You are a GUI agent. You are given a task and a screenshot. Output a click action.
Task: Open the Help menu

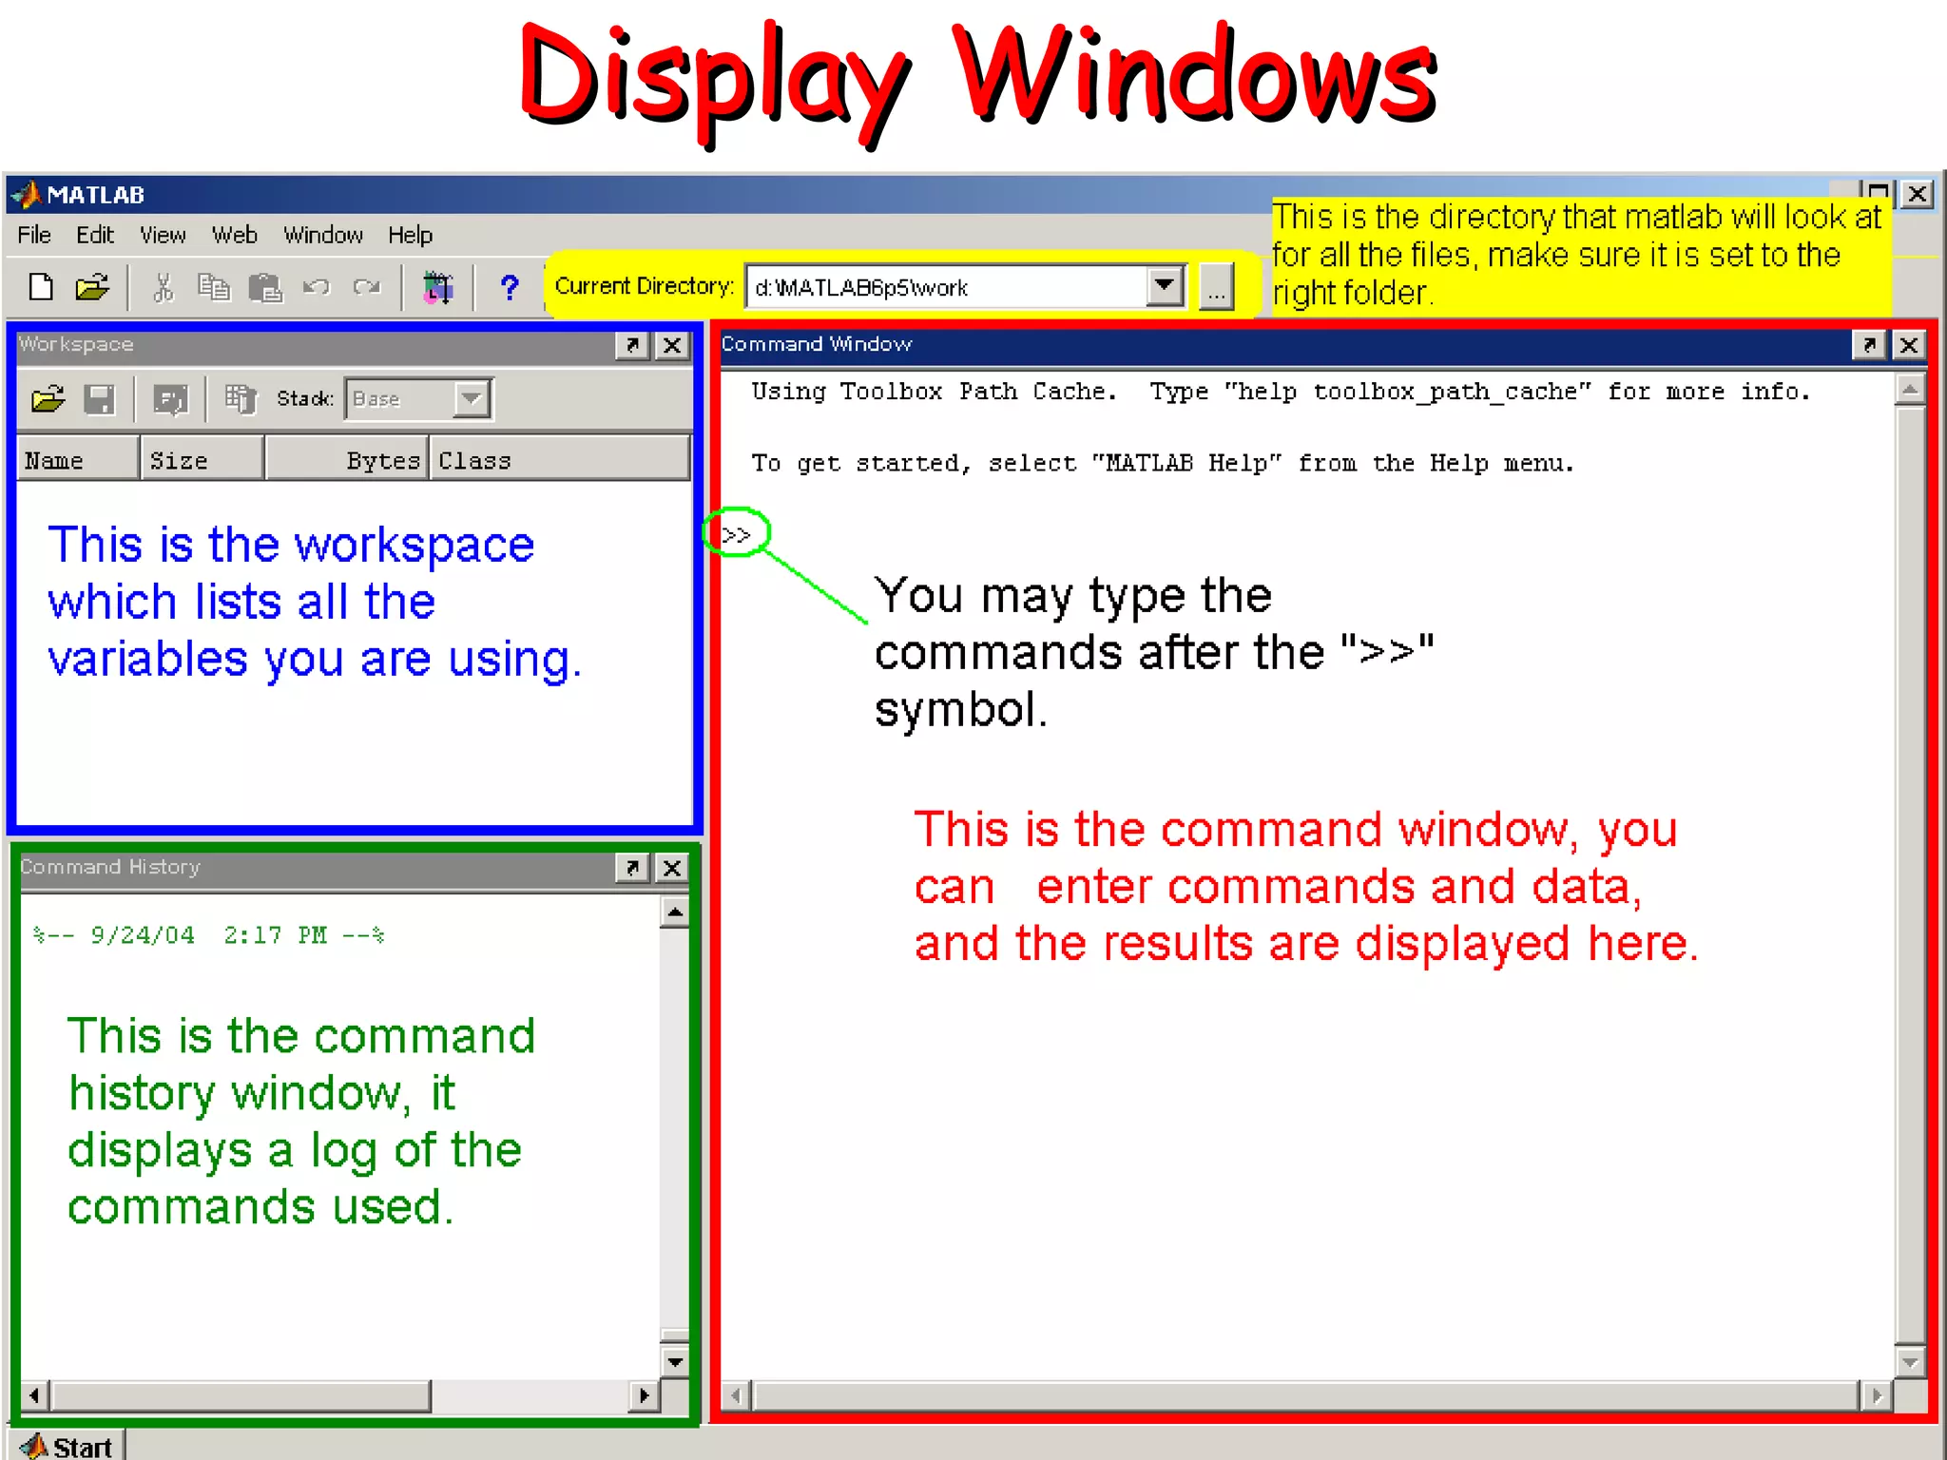410,235
